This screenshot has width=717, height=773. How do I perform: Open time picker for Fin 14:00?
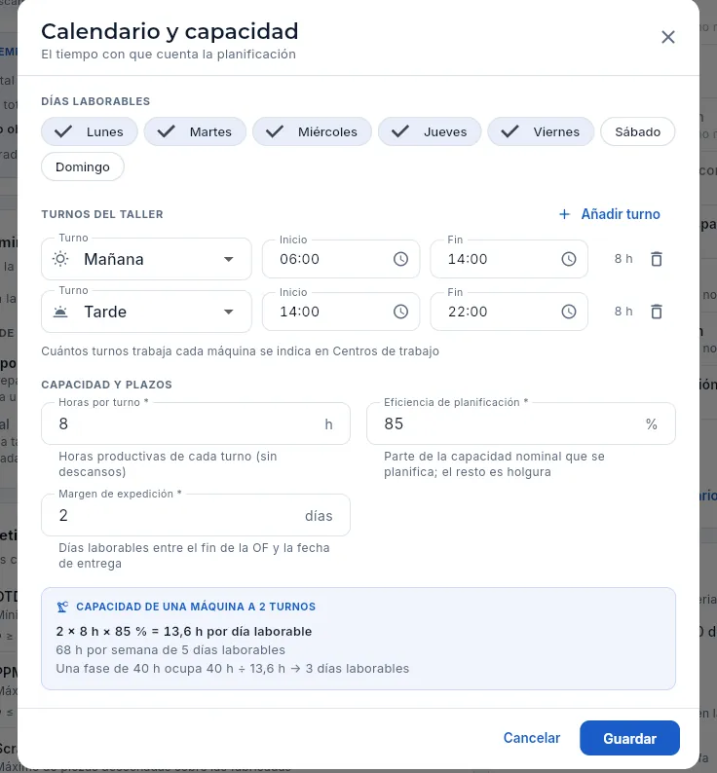tap(569, 259)
